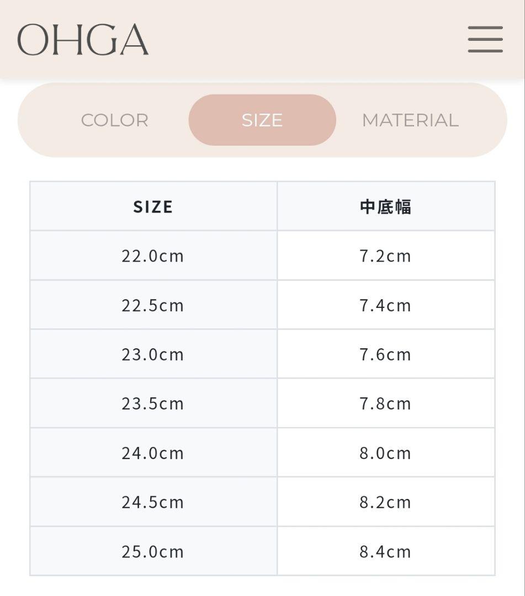Select the 25.0cm size cell
The width and height of the screenshot is (525, 596).
(153, 551)
